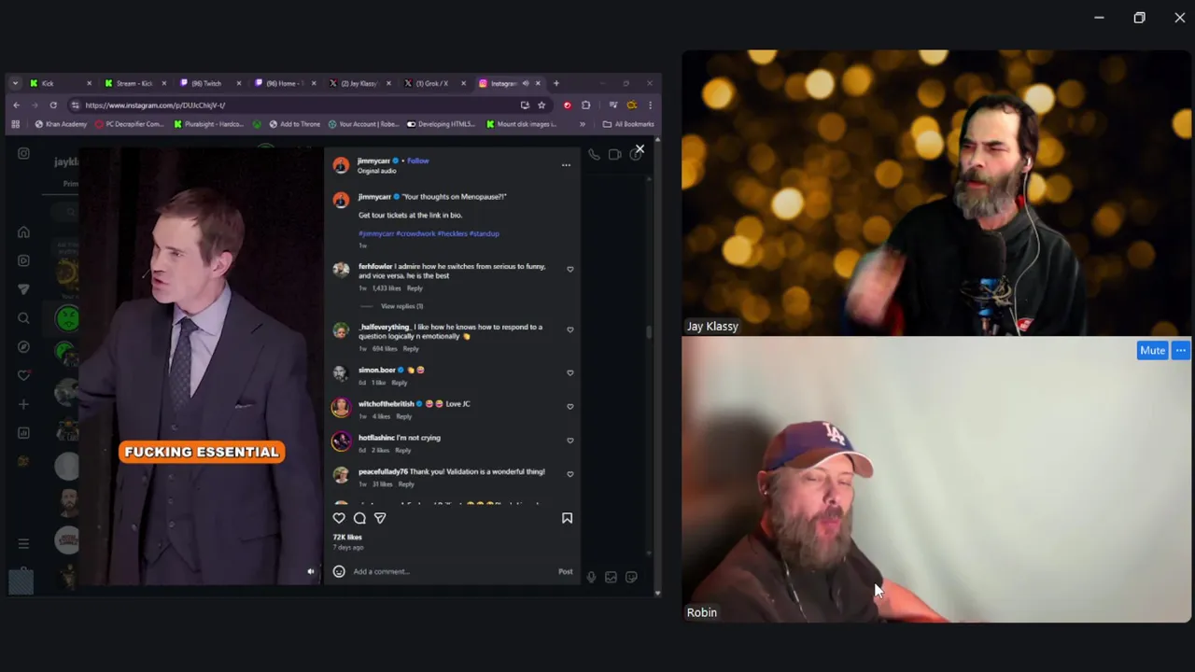This screenshot has width=1195, height=672.
Task: Click the sticker icon in the message bar
Action: click(631, 578)
